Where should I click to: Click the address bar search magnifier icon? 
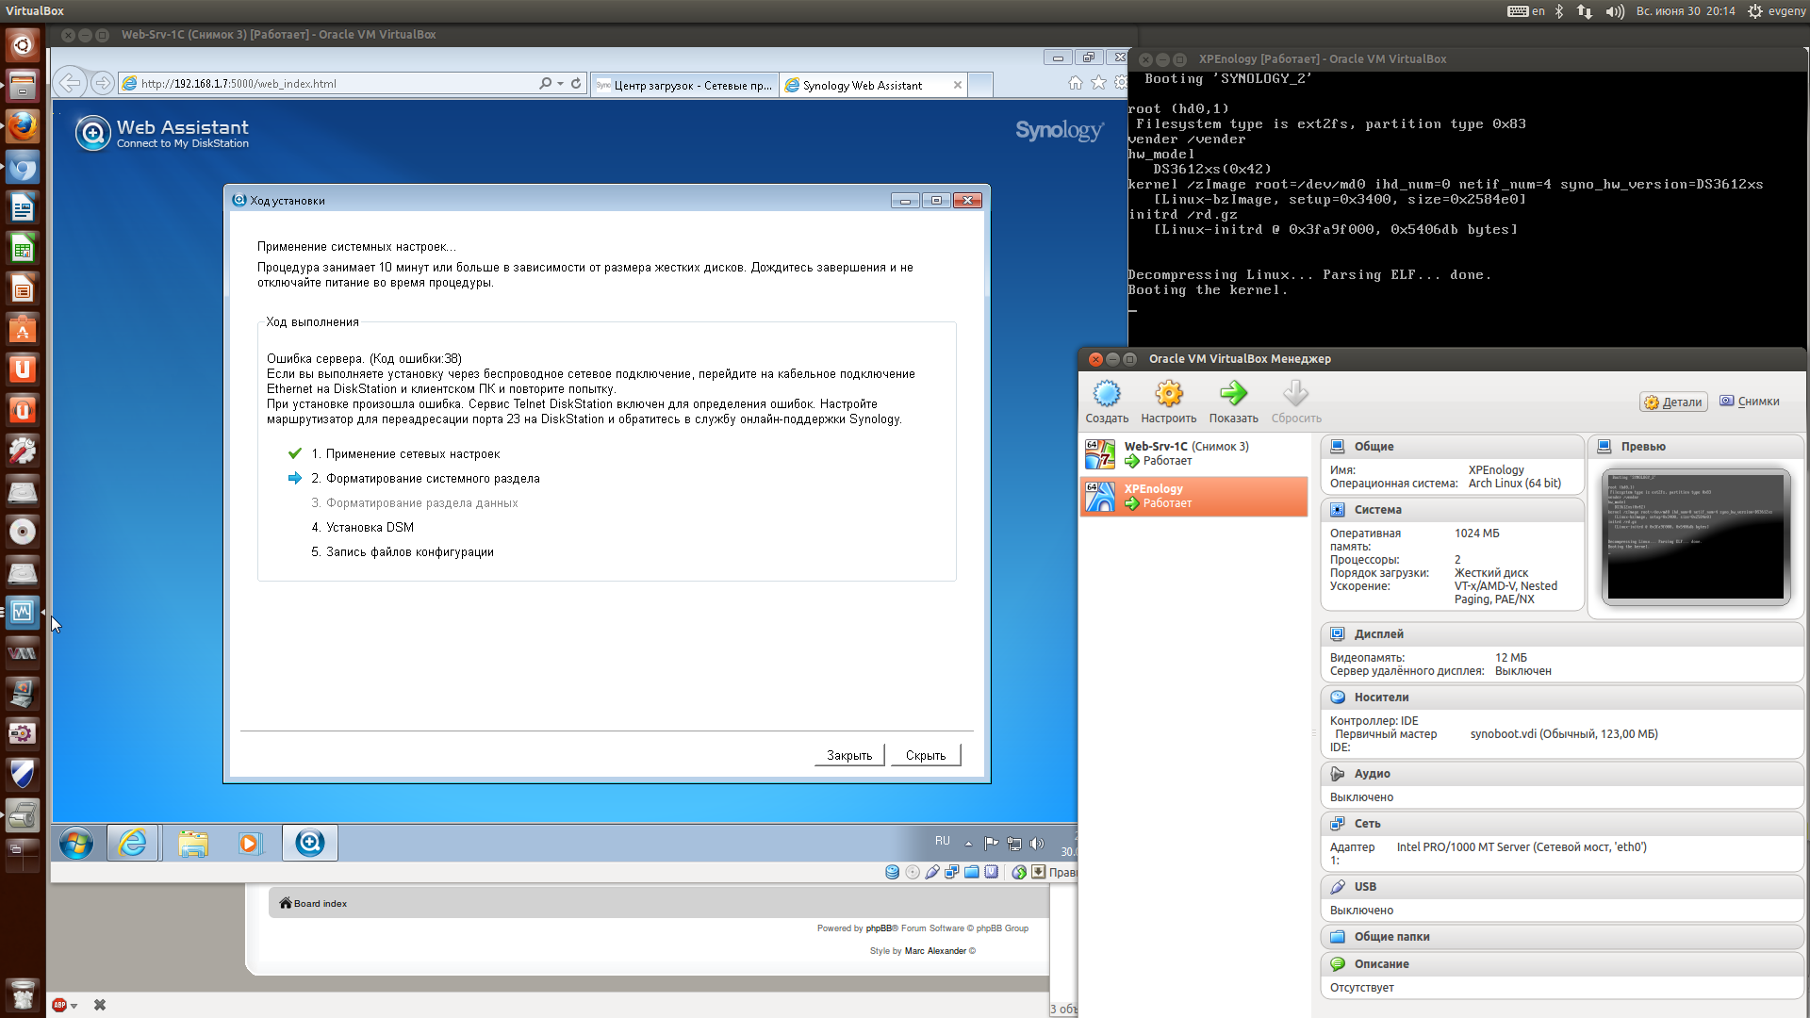tap(545, 83)
